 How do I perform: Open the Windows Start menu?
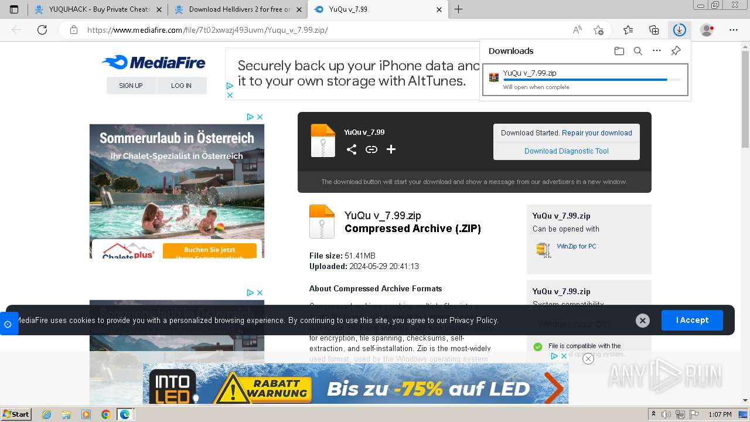tap(16, 414)
